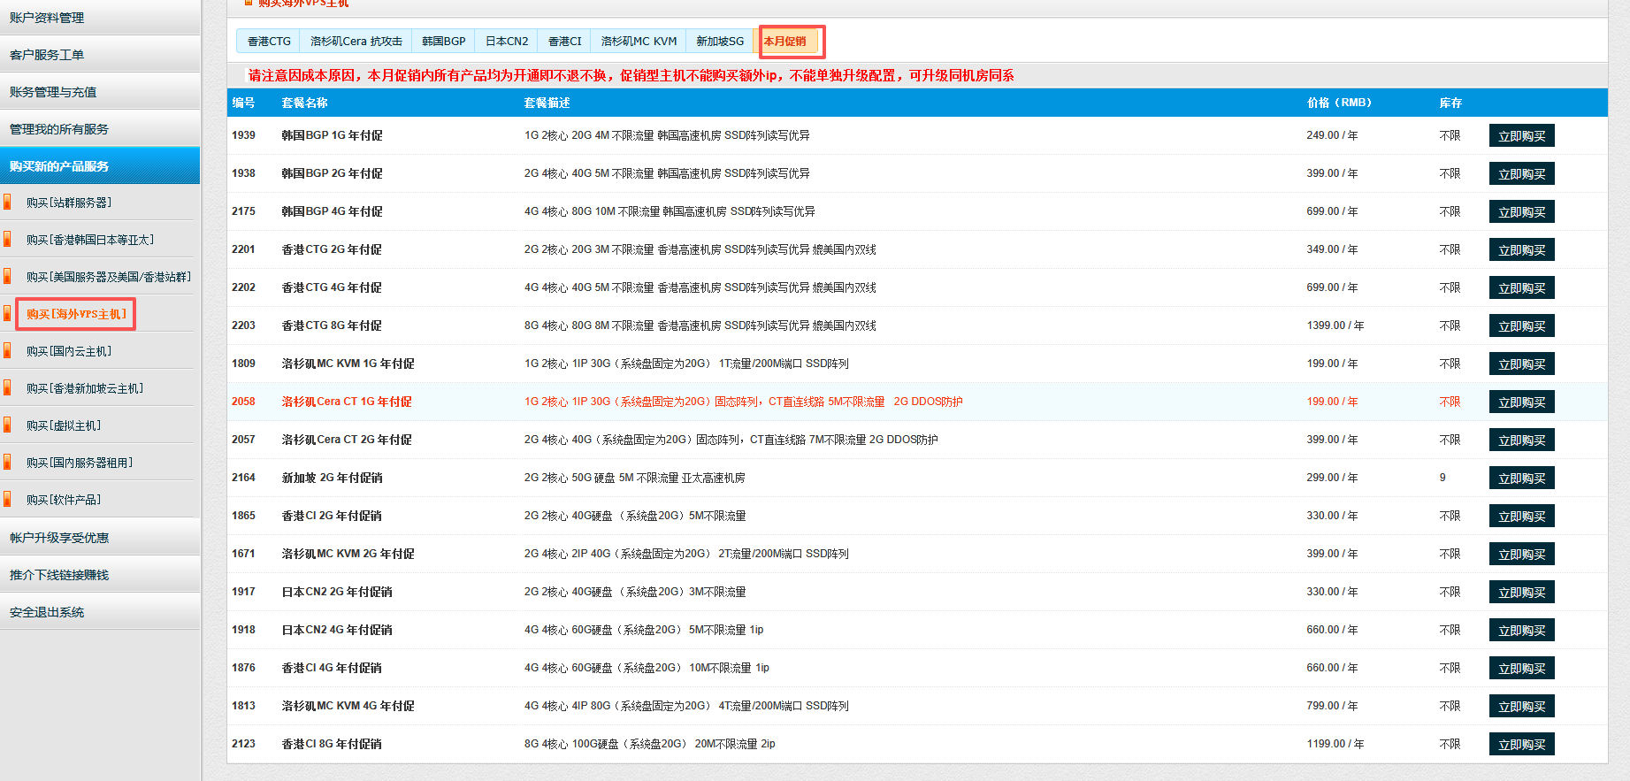Screen dimensions: 1630x781
Task: Switch to 日本CN2 tab
Action: 507,41
